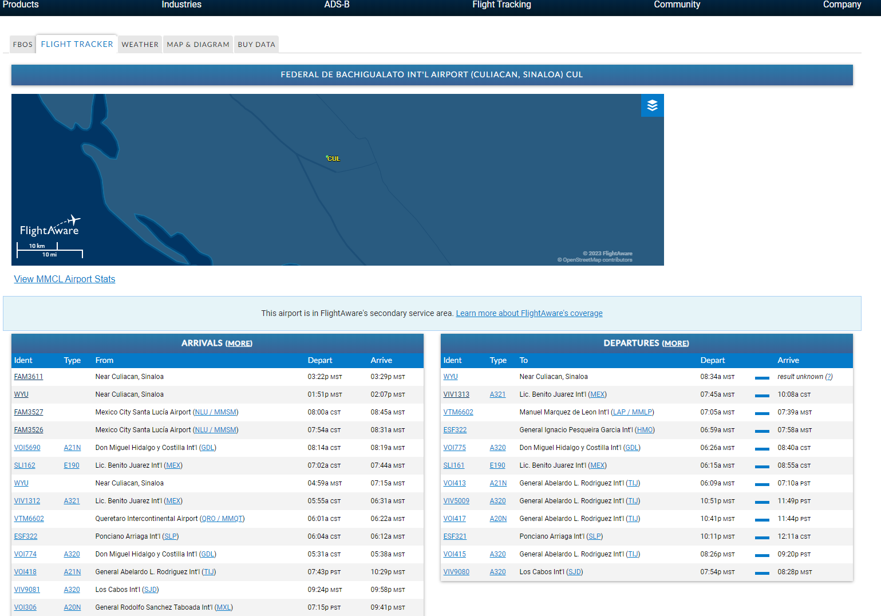The image size is (881, 616).
Task: Click progress bar for departure VIV1313
Action: point(762,395)
